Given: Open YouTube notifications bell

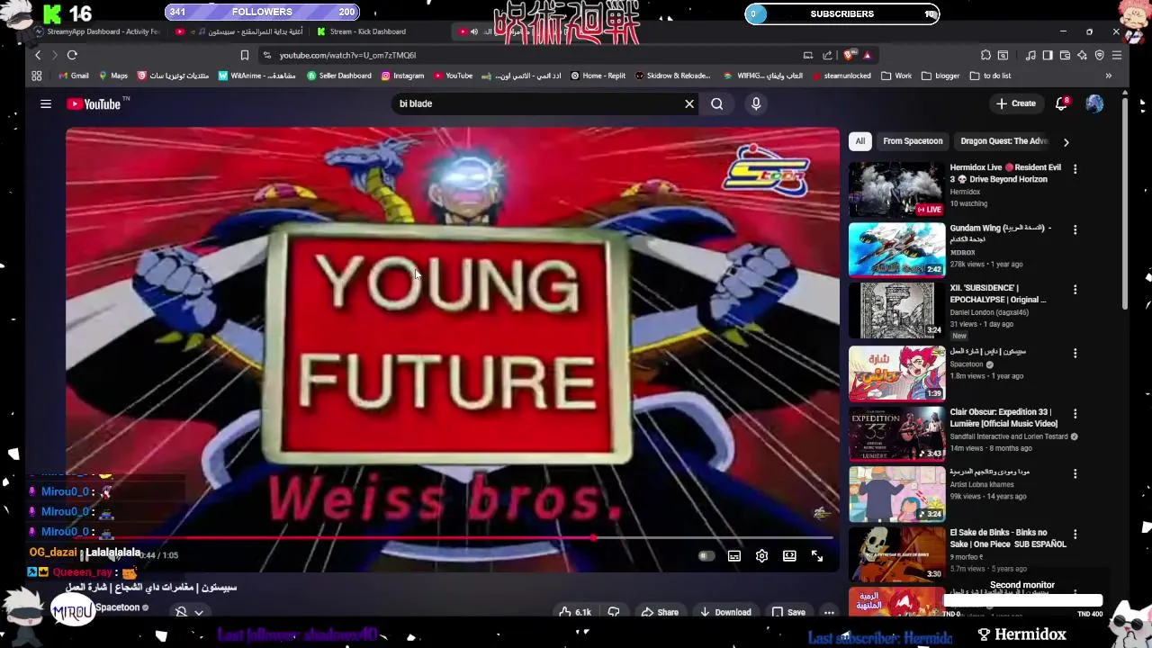Looking at the screenshot, I should tap(1062, 103).
